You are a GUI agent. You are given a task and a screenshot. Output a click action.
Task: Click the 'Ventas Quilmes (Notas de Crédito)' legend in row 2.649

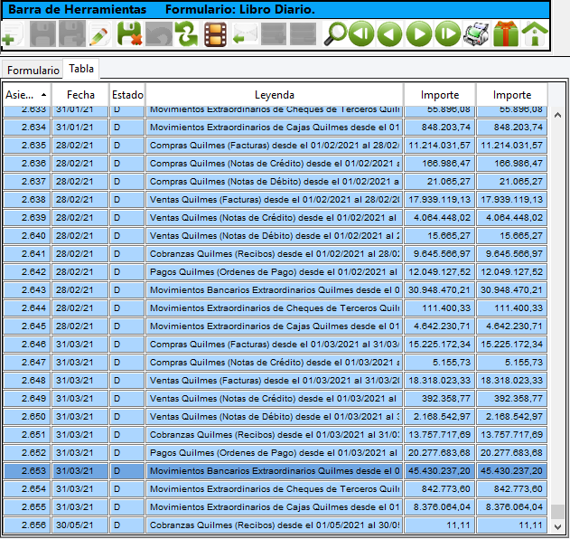(275, 399)
